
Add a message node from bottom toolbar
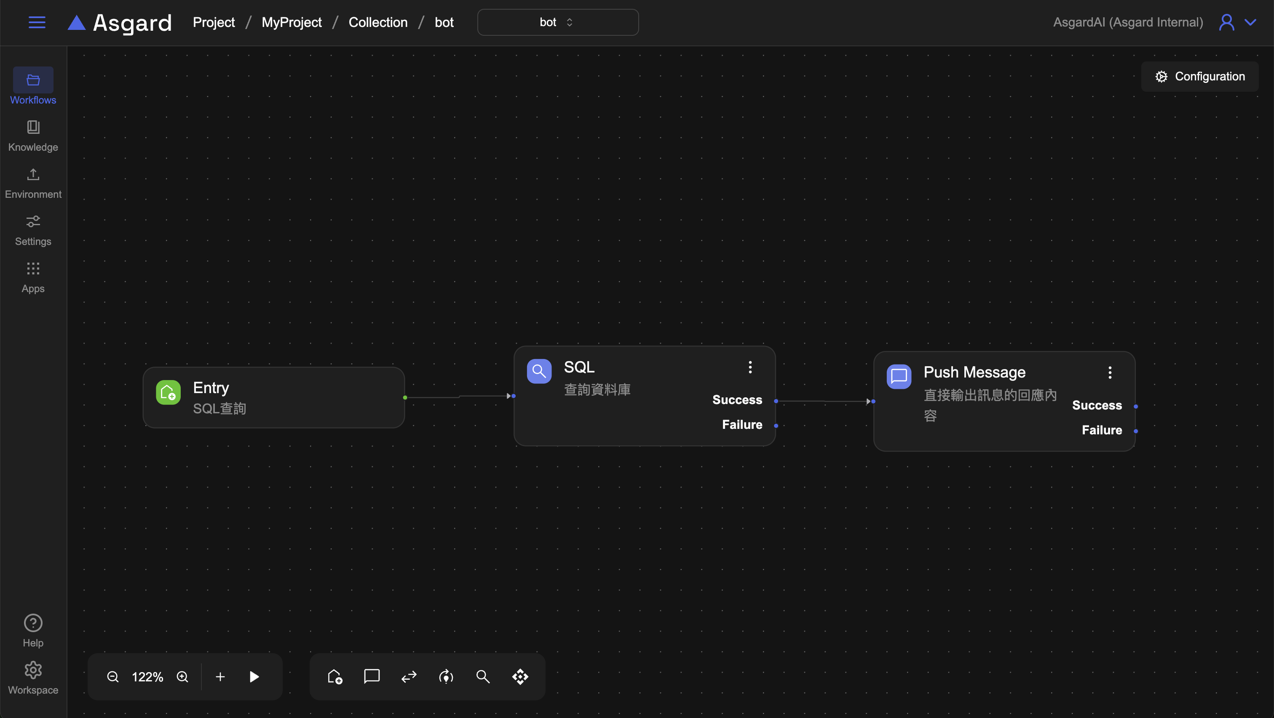pos(372,676)
